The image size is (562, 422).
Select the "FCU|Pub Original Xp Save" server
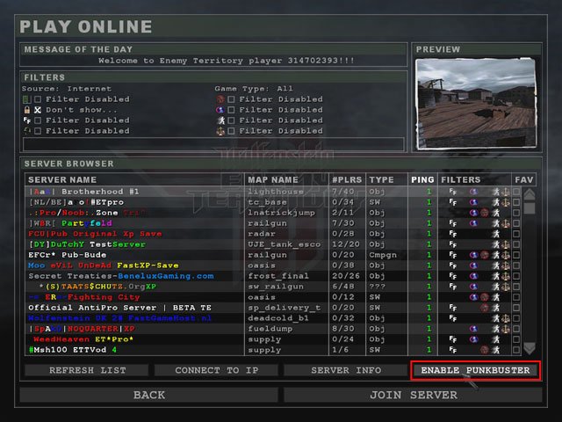pyautogui.click(x=272, y=234)
